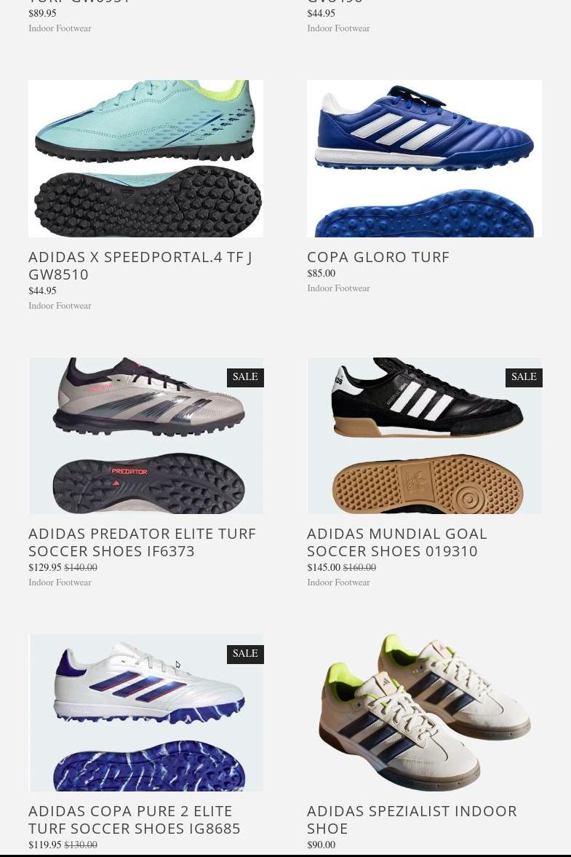This screenshot has width=571, height=857.
Task: Click Indoor Footwear category under Predator Elite
Action: point(60,582)
